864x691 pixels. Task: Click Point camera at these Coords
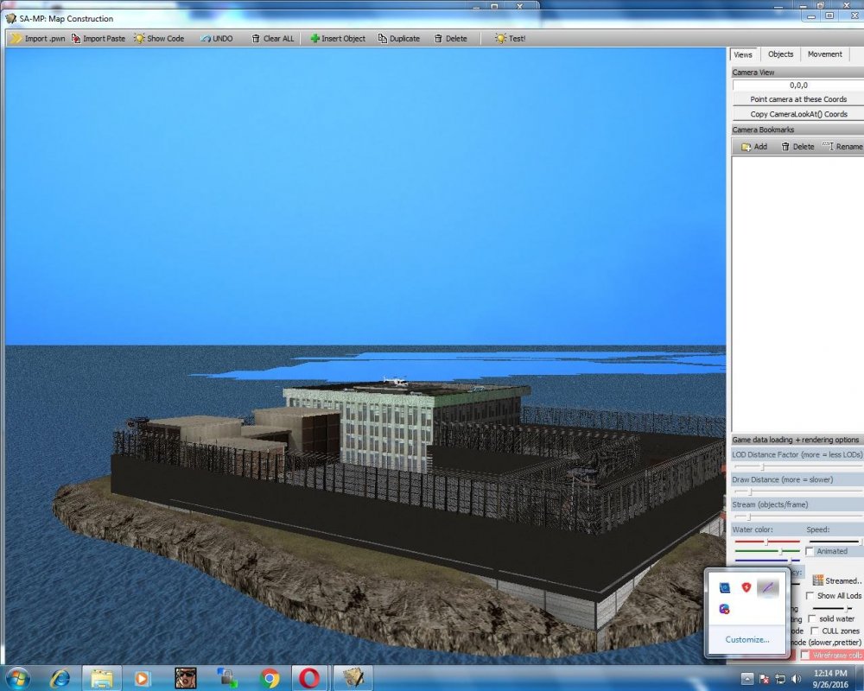pyautogui.click(x=797, y=99)
